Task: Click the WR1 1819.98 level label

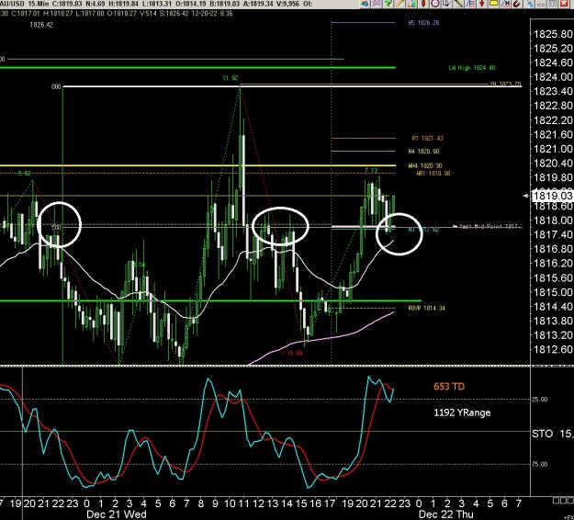Action: click(433, 174)
